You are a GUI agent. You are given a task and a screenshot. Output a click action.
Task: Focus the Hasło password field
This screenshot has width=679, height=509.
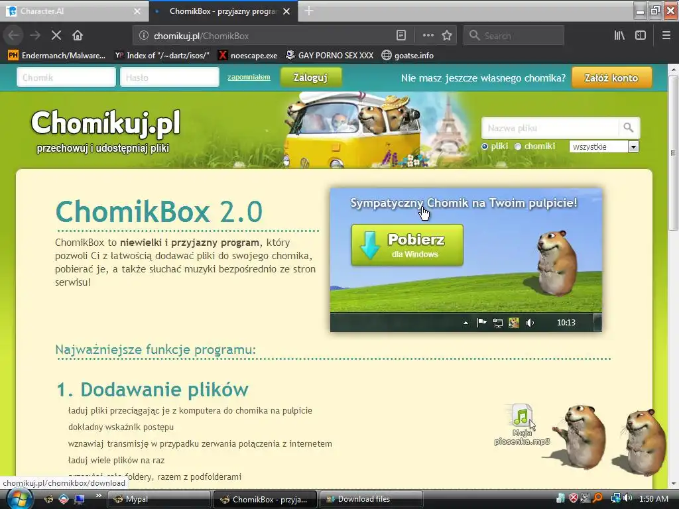[170, 78]
